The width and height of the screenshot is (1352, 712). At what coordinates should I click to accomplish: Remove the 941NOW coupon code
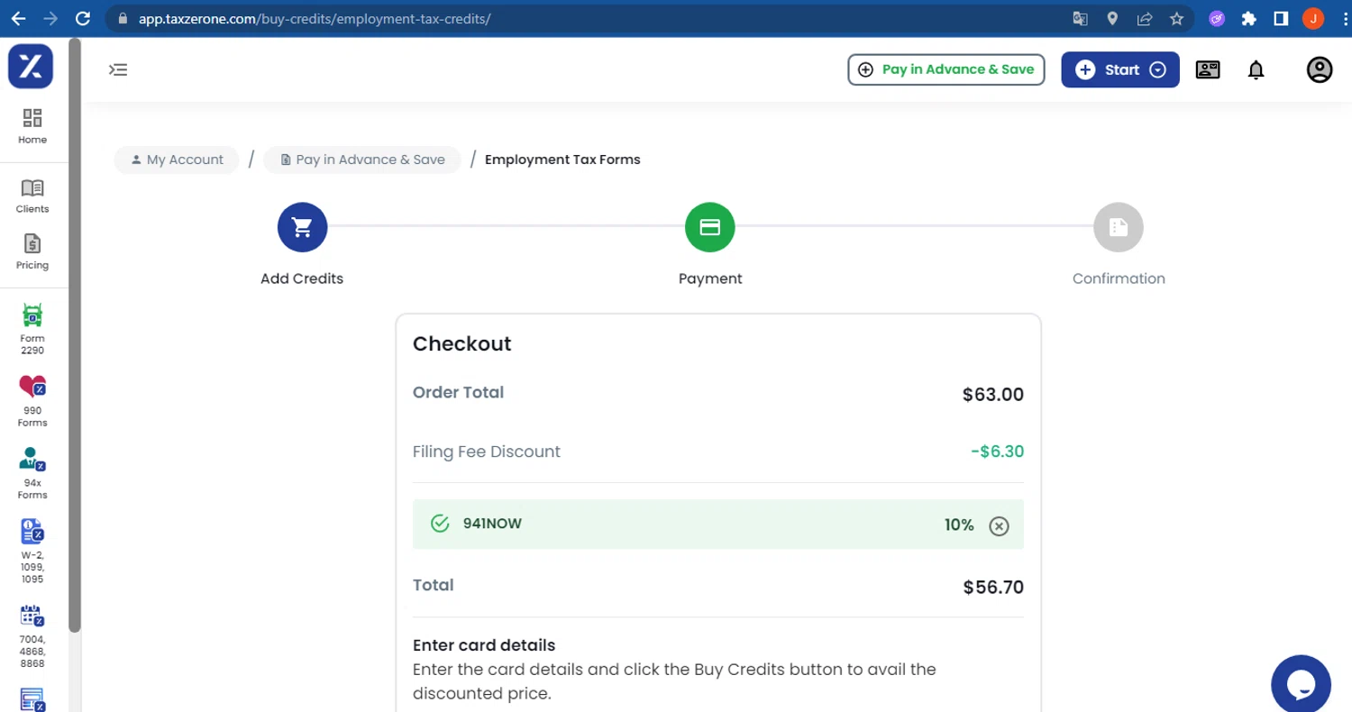(x=999, y=525)
